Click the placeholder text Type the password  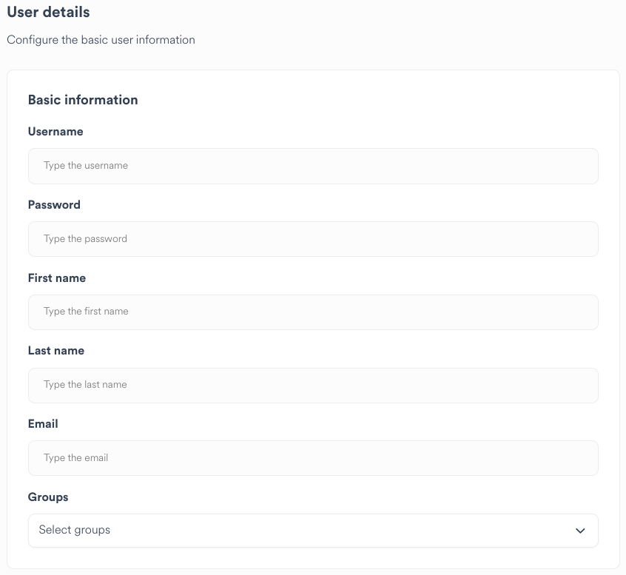click(x=86, y=238)
